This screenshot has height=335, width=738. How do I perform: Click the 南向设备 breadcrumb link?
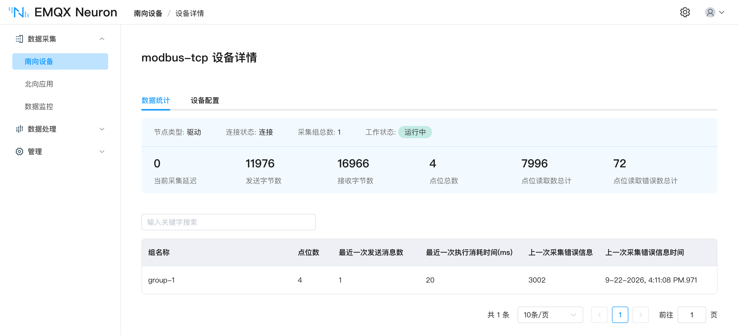tap(148, 13)
